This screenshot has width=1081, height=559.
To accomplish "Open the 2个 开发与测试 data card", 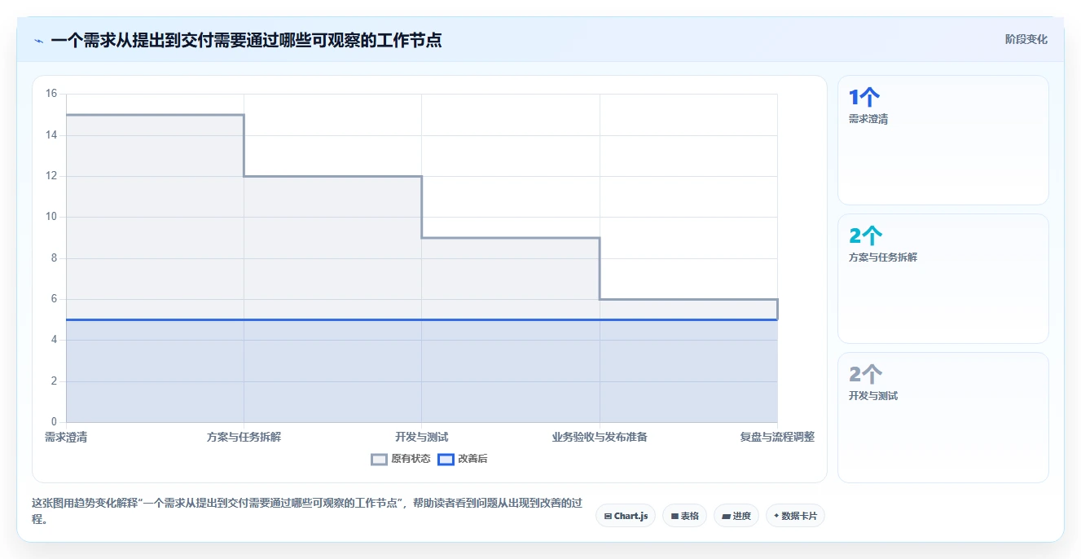I will click(943, 417).
